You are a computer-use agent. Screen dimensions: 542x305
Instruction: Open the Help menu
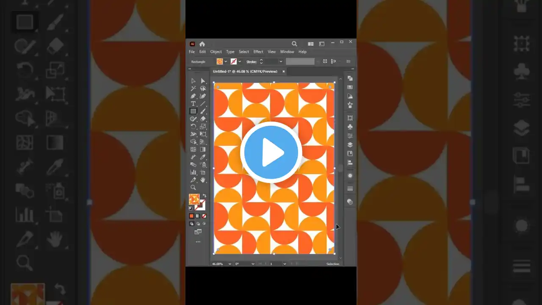302,52
